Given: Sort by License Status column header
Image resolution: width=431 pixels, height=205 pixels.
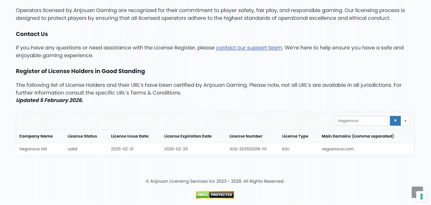Looking at the screenshot, I should tap(82, 136).
